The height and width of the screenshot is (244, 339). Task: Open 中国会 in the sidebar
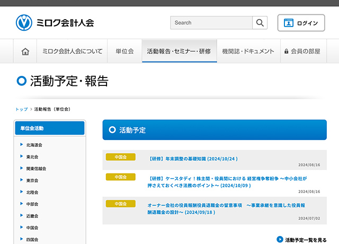tap(32, 228)
